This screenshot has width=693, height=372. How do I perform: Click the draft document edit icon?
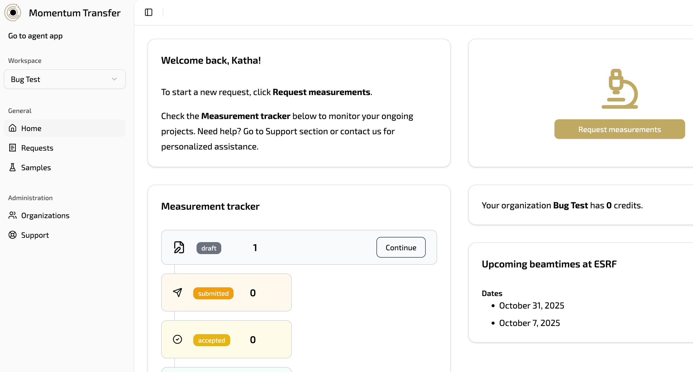(179, 247)
